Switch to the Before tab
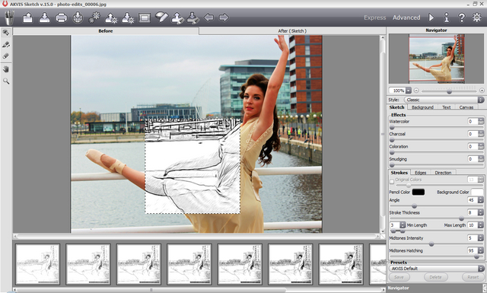Viewport: 487px width, 293px height. (106, 30)
